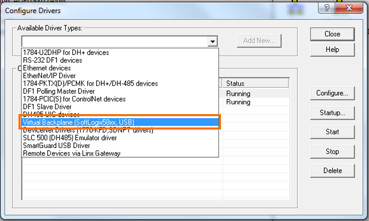Click the Start button
This screenshot has width=369, height=221.
pos(333,132)
